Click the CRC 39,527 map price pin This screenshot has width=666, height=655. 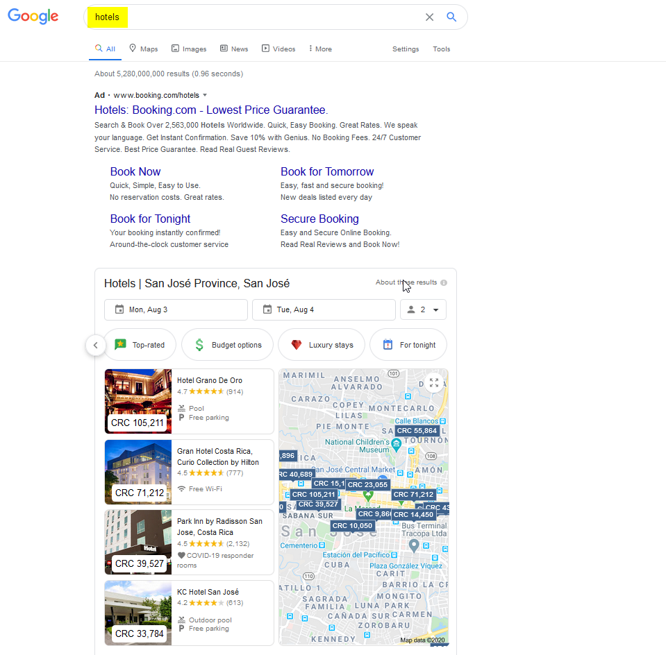pos(318,504)
